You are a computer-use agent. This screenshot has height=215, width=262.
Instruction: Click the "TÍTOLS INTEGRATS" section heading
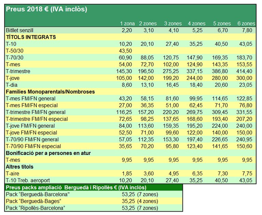click(31, 37)
